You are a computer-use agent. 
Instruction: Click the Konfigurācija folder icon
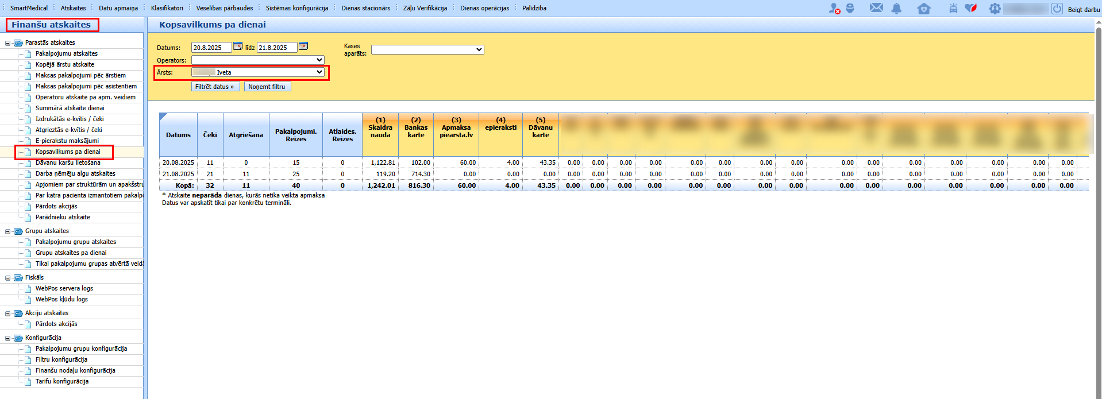coord(18,338)
